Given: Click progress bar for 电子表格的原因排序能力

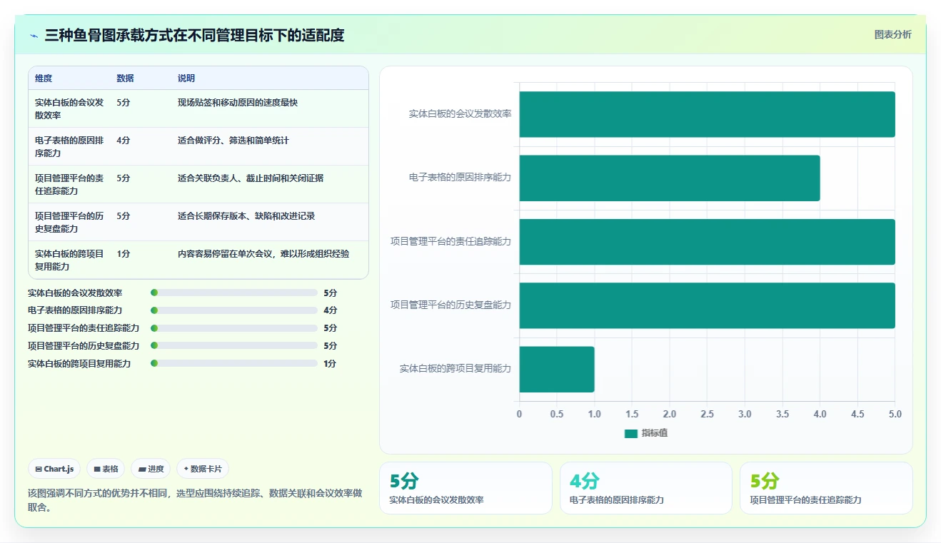Looking at the screenshot, I should coord(234,310).
